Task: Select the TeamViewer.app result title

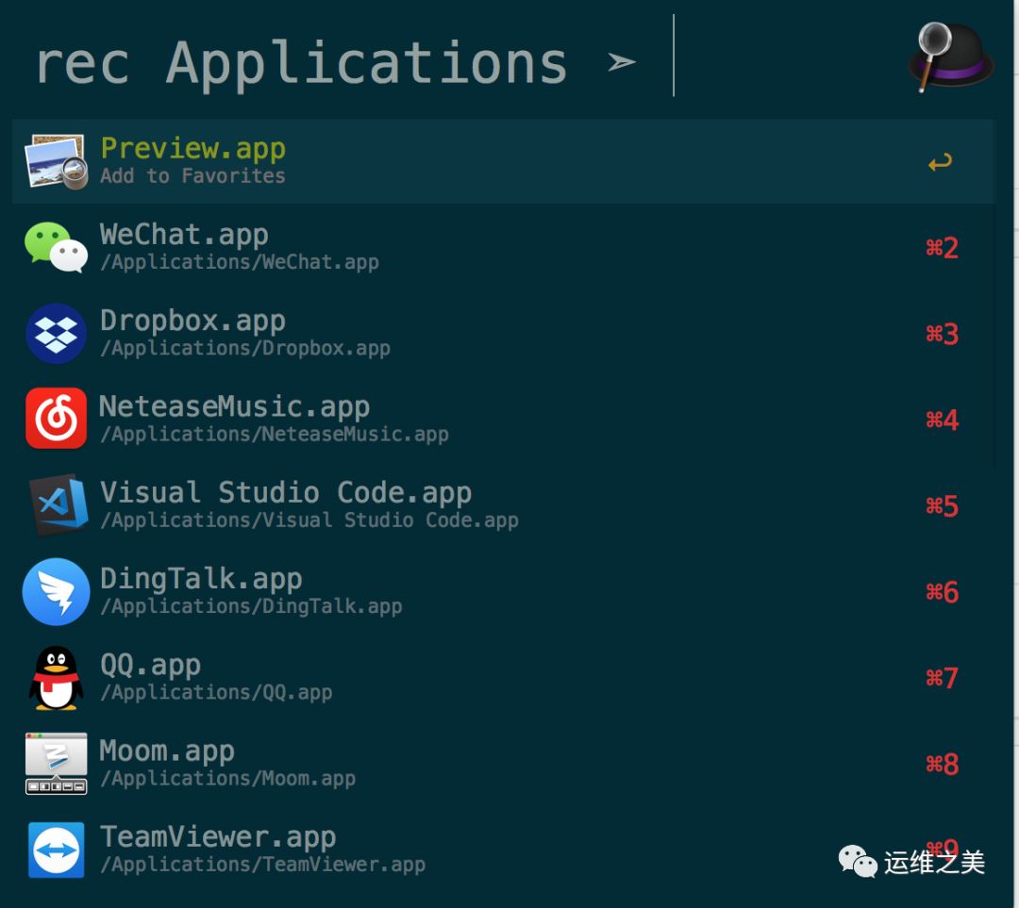Action: (218, 837)
